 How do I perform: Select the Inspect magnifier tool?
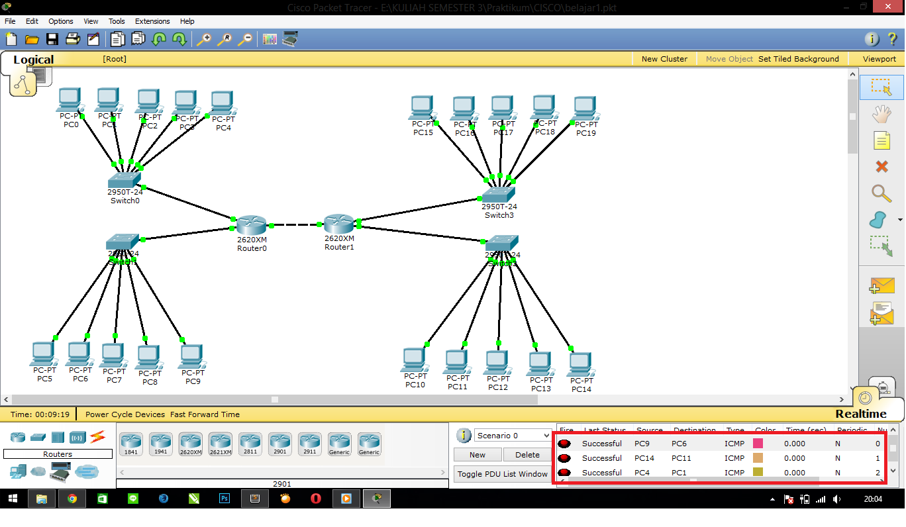tap(881, 193)
